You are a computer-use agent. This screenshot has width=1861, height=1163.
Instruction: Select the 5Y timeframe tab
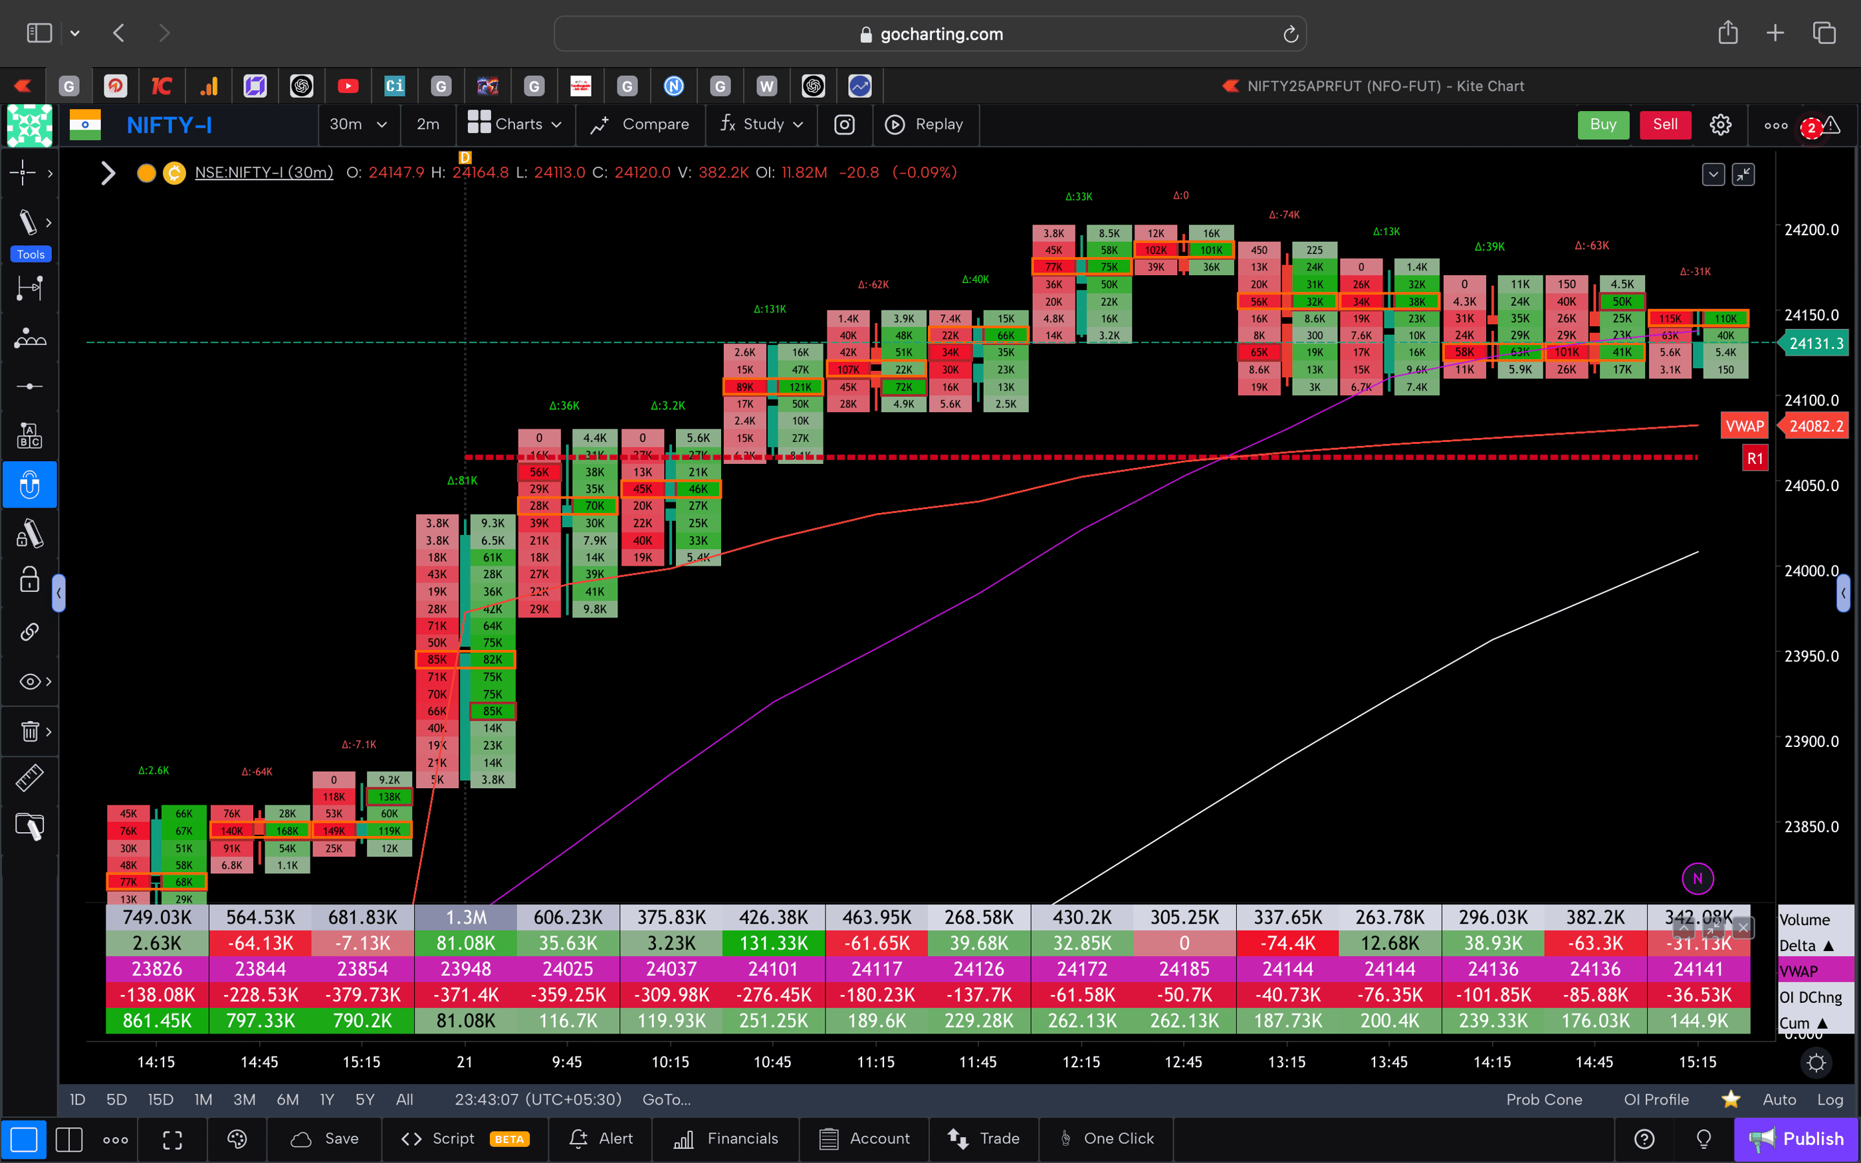tap(364, 1099)
